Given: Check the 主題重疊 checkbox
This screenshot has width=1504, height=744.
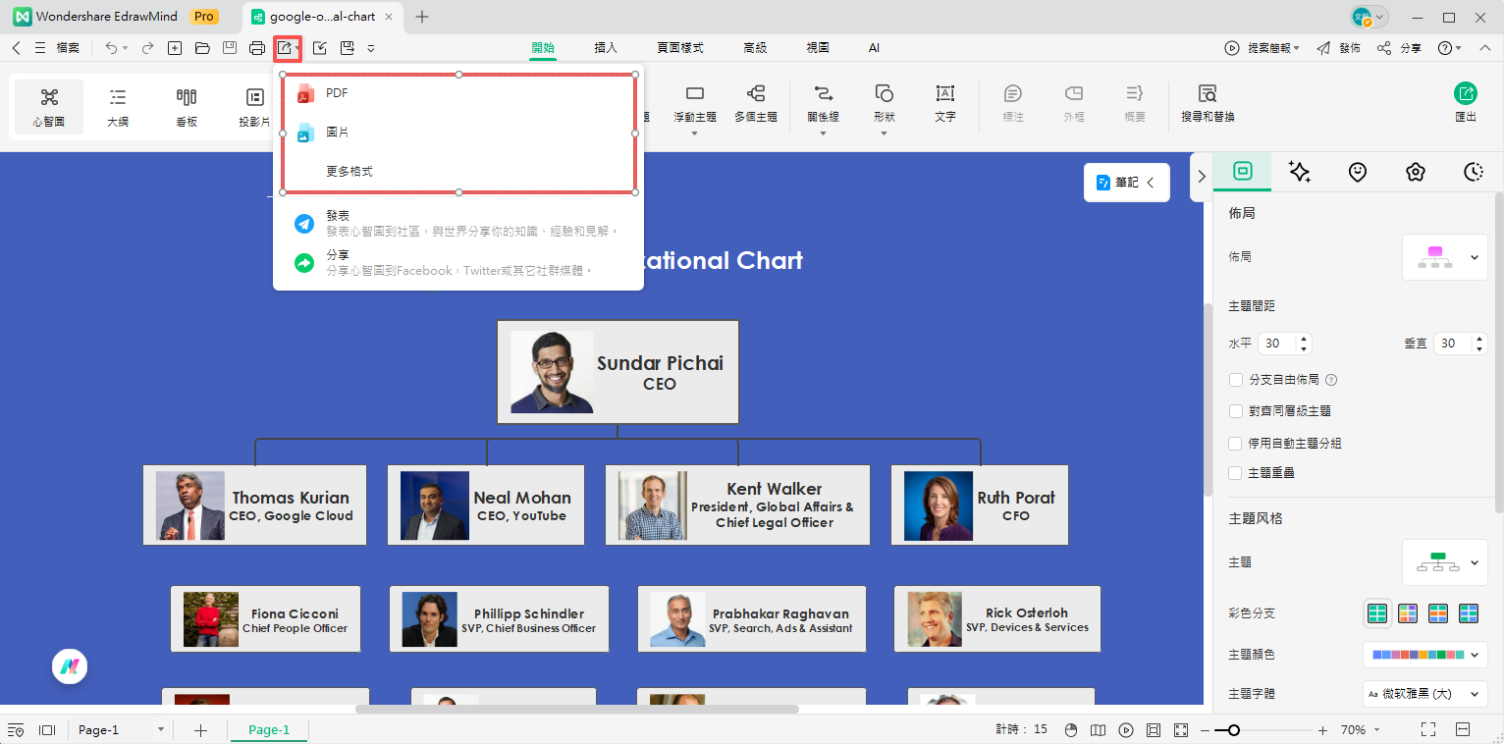Looking at the screenshot, I should click(1235, 473).
